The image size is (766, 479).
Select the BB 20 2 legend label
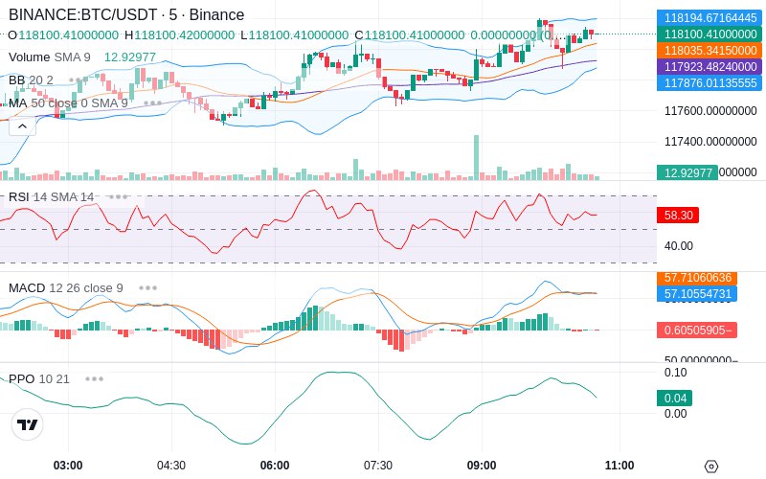click(x=31, y=80)
